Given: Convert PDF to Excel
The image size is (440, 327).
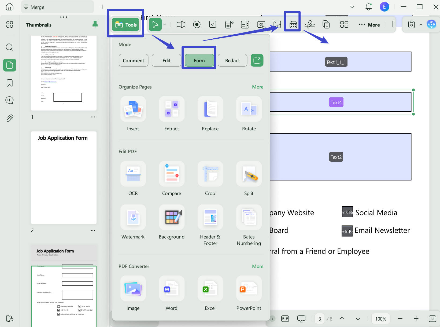Looking at the screenshot, I should [x=210, y=293].
